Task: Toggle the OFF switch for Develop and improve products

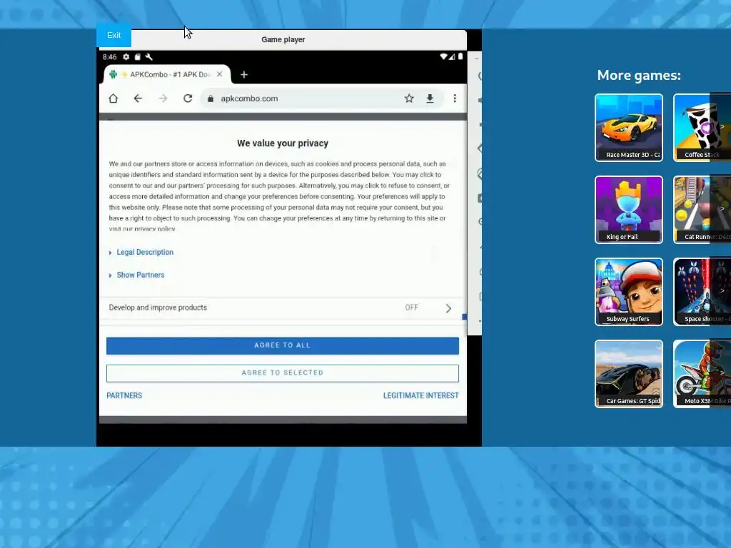Action: click(x=411, y=308)
